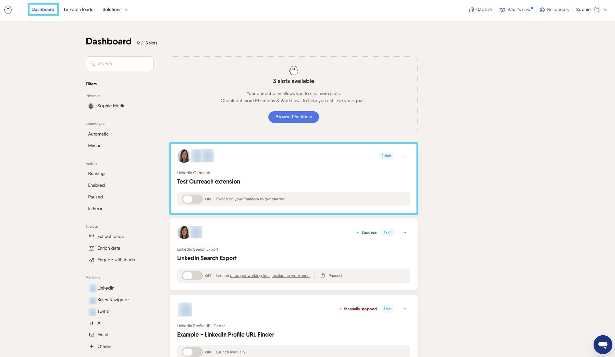Viewport: 615px width, 357px height.
Task: Go to LinkedIn leads tab
Action: (x=79, y=10)
